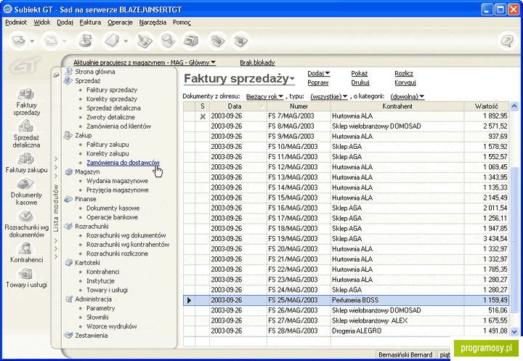
Task: Select row with Drogeria ALEGRO
Action: coord(346,330)
